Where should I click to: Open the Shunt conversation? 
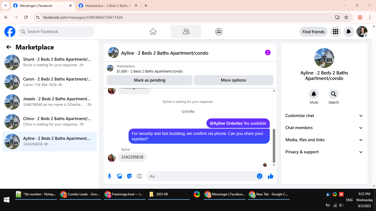[50, 62]
